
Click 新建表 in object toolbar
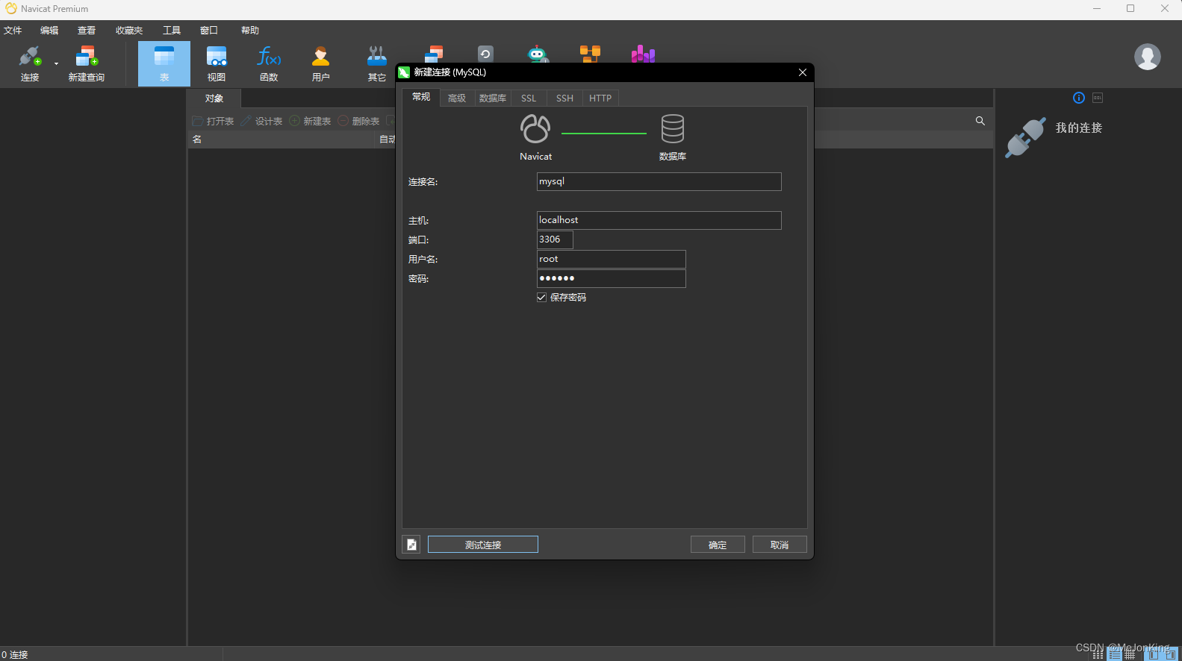[x=310, y=121]
